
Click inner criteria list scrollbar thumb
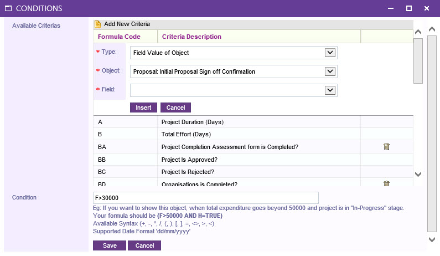coord(418,61)
